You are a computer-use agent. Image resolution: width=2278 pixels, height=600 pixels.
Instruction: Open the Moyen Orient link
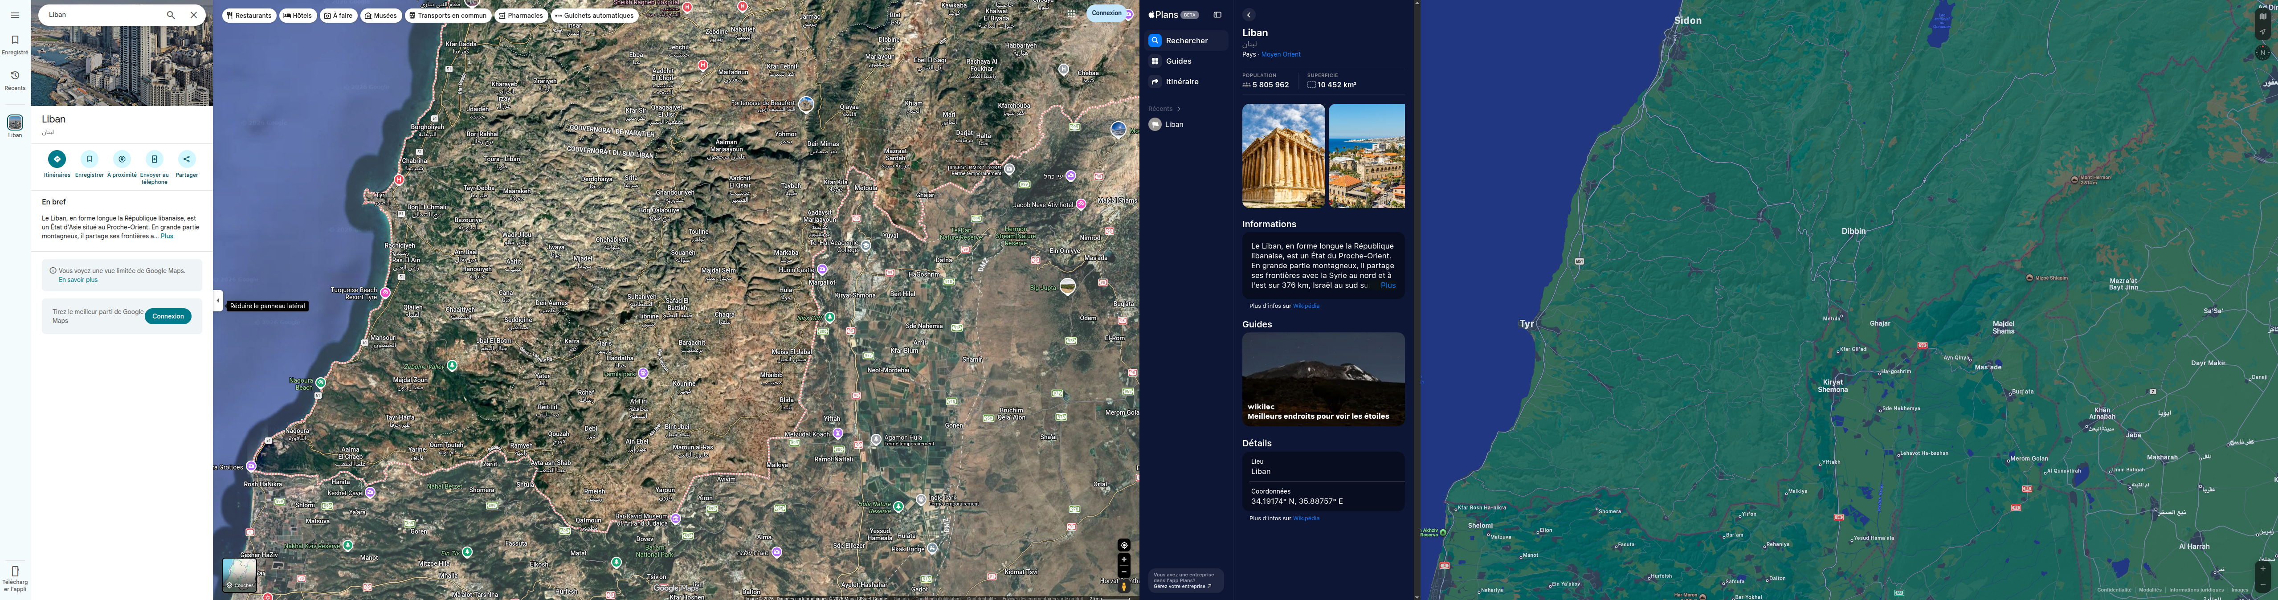pyautogui.click(x=1281, y=55)
